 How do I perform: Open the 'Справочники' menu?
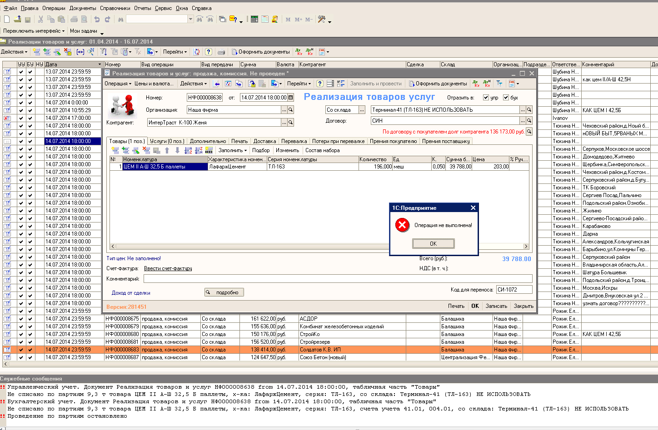[115, 8]
